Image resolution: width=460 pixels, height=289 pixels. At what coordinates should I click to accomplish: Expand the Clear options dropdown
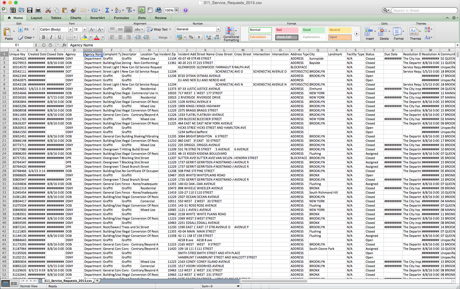(x=33, y=37)
